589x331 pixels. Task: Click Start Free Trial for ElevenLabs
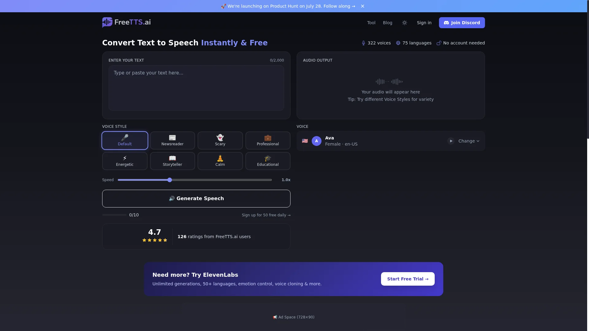pyautogui.click(x=408, y=279)
